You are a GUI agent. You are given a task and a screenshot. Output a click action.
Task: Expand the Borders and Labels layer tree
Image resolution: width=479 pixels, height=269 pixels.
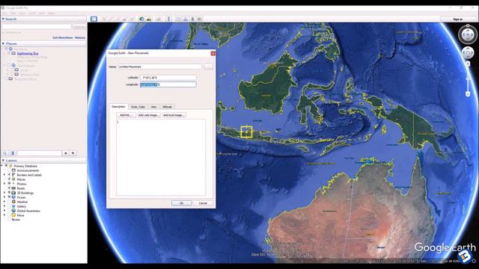(4, 175)
